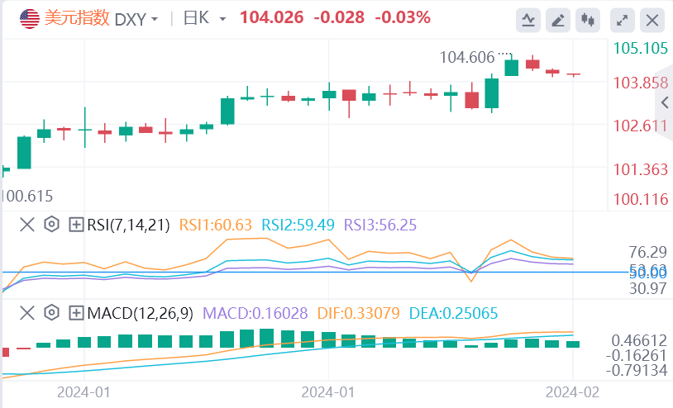
Task: Expand the collapsed right side panel arrow
Action: pyautogui.click(x=665, y=102)
